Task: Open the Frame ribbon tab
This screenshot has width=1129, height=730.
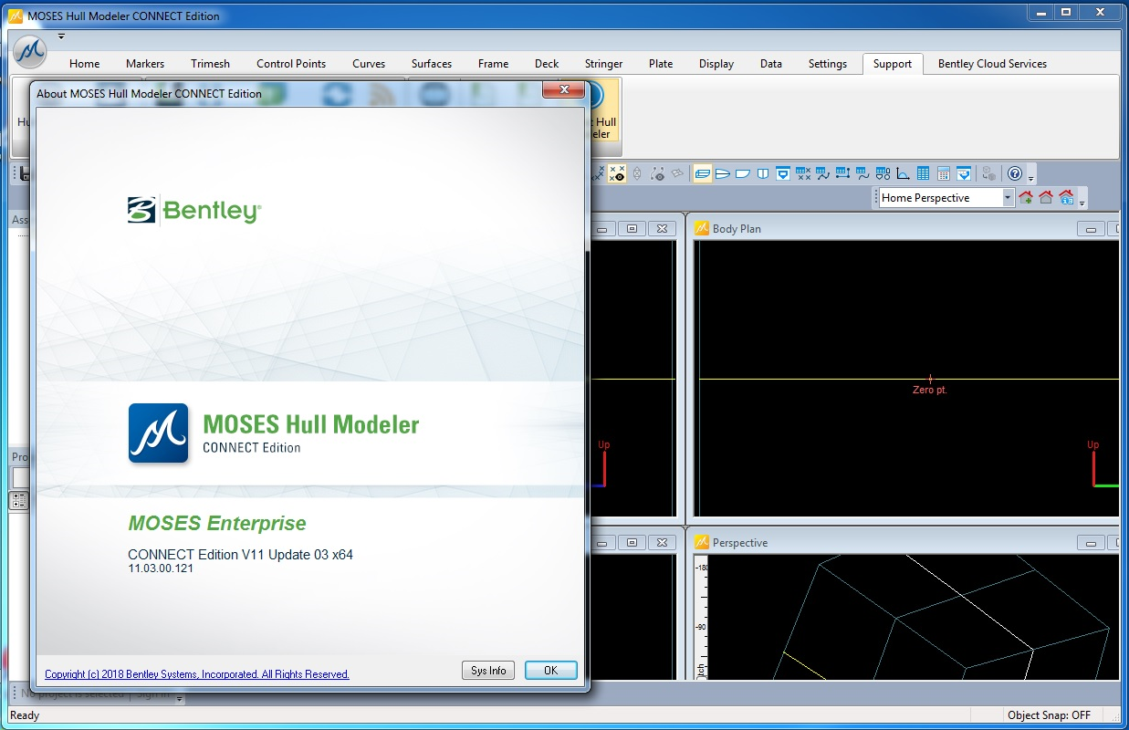Action: click(494, 64)
